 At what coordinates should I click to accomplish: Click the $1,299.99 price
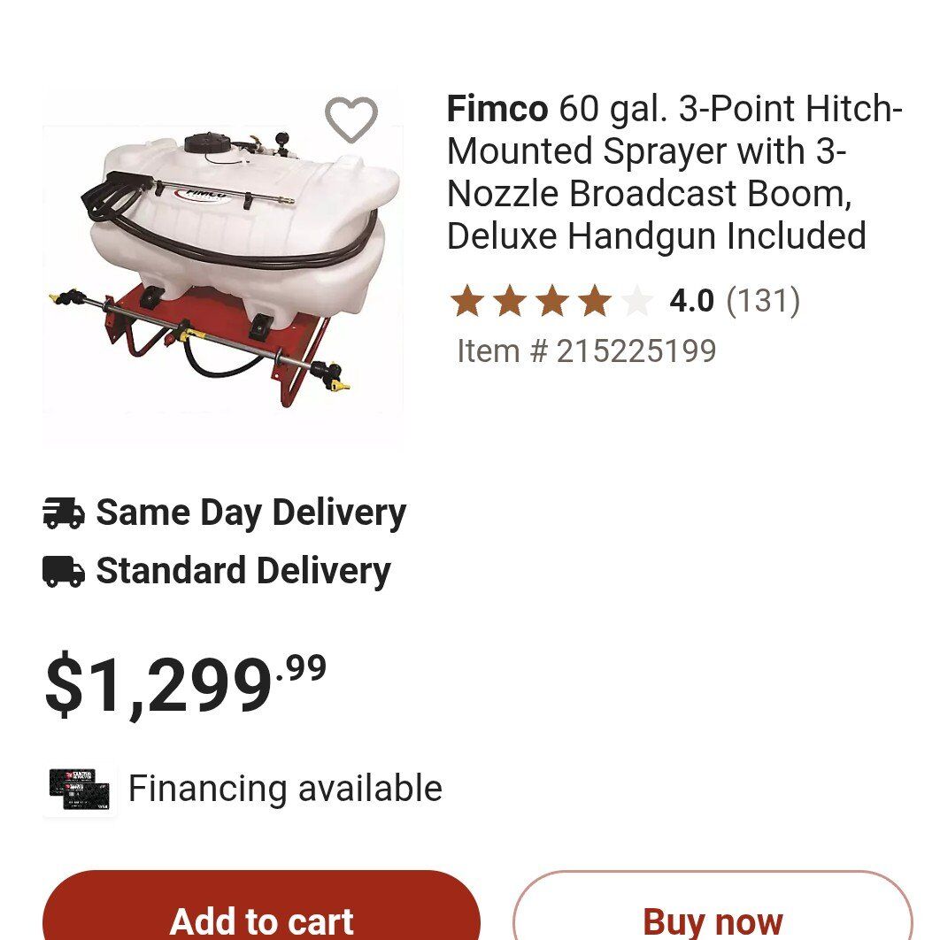coord(185,685)
